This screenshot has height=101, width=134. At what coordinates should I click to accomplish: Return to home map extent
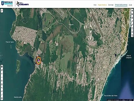point(2,84)
